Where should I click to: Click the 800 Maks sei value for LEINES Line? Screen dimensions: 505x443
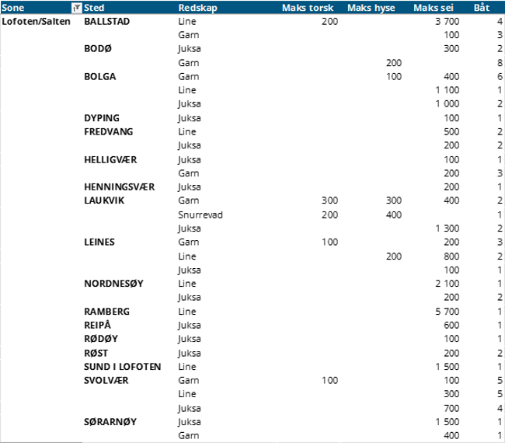tap(451, 256)
